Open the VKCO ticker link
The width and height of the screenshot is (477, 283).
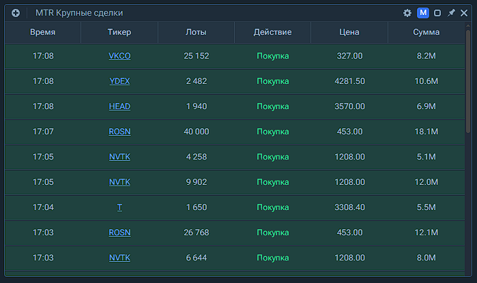coord(119,56)
